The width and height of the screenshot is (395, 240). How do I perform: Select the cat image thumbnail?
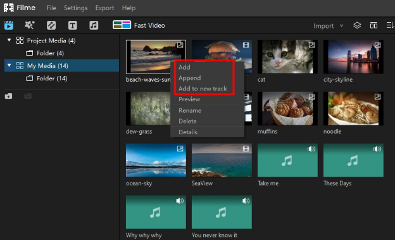287,57
